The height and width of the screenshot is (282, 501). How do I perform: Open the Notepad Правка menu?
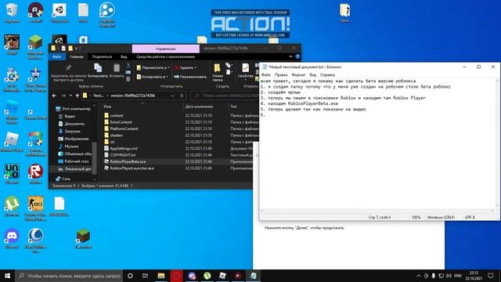pyautogui.click(x=281, y=75)
